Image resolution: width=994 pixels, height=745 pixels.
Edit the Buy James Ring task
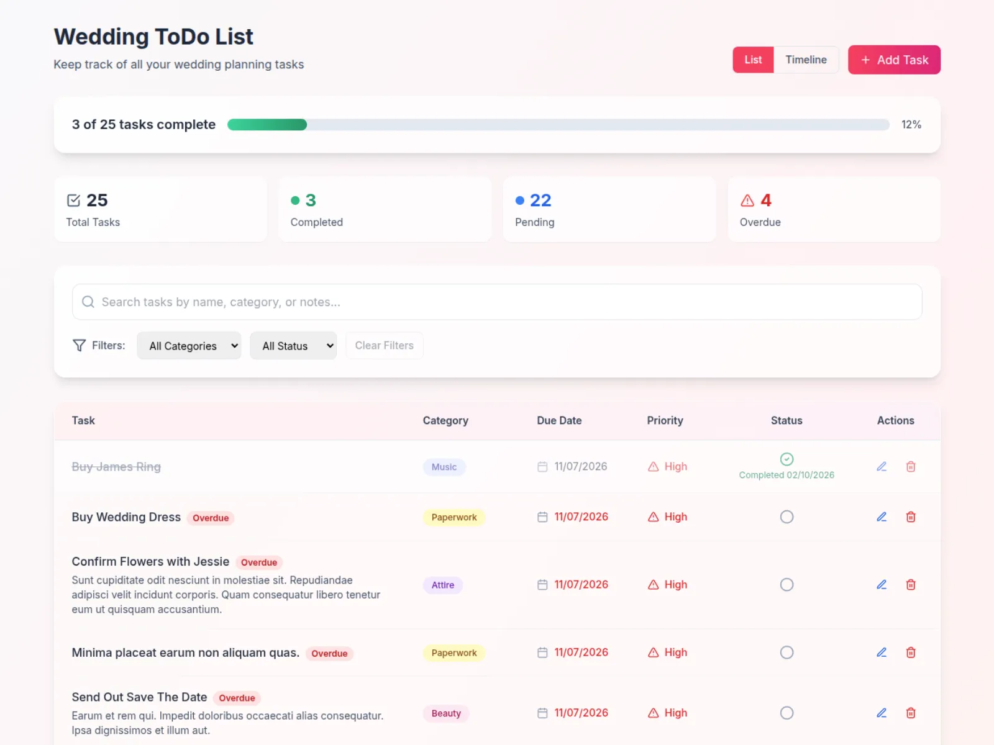[882, 466]
